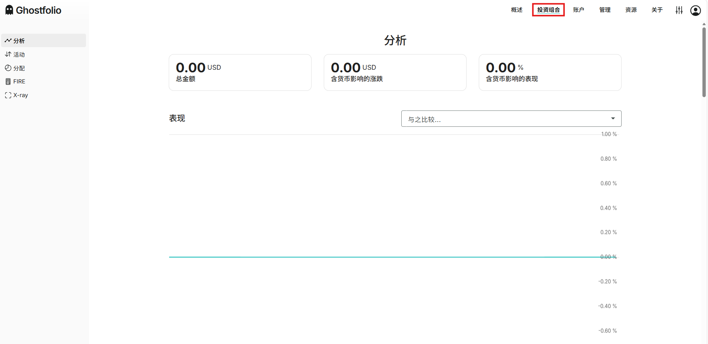
Task: Open the 账户 accounts nav item
Action: (x=579, y=10)
